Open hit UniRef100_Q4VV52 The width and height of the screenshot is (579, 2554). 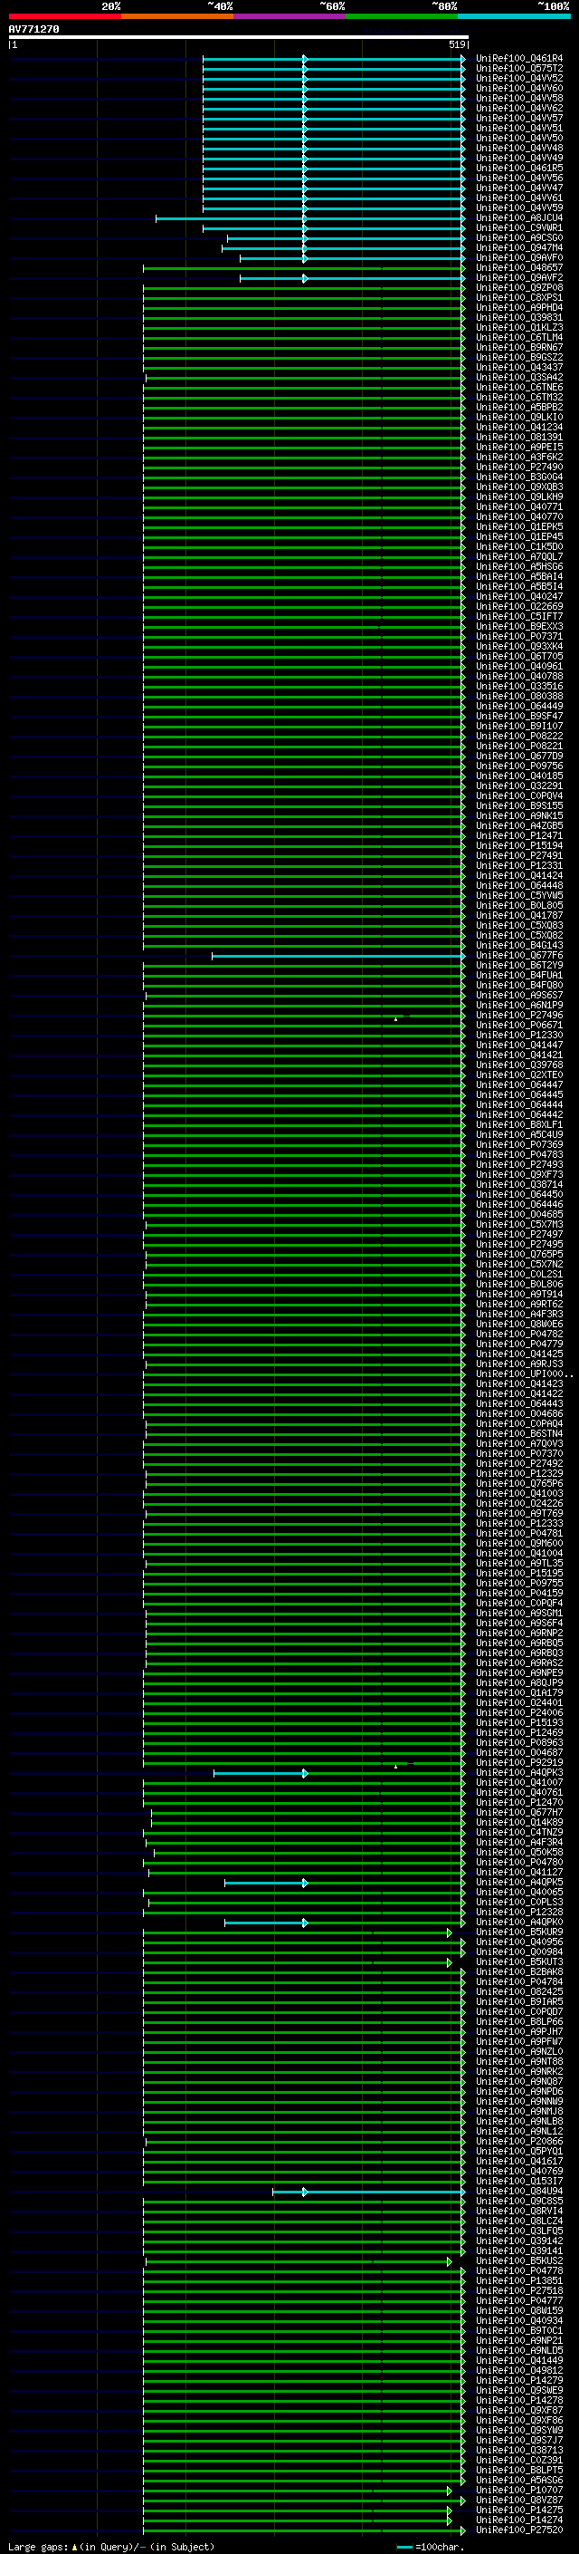519,78
